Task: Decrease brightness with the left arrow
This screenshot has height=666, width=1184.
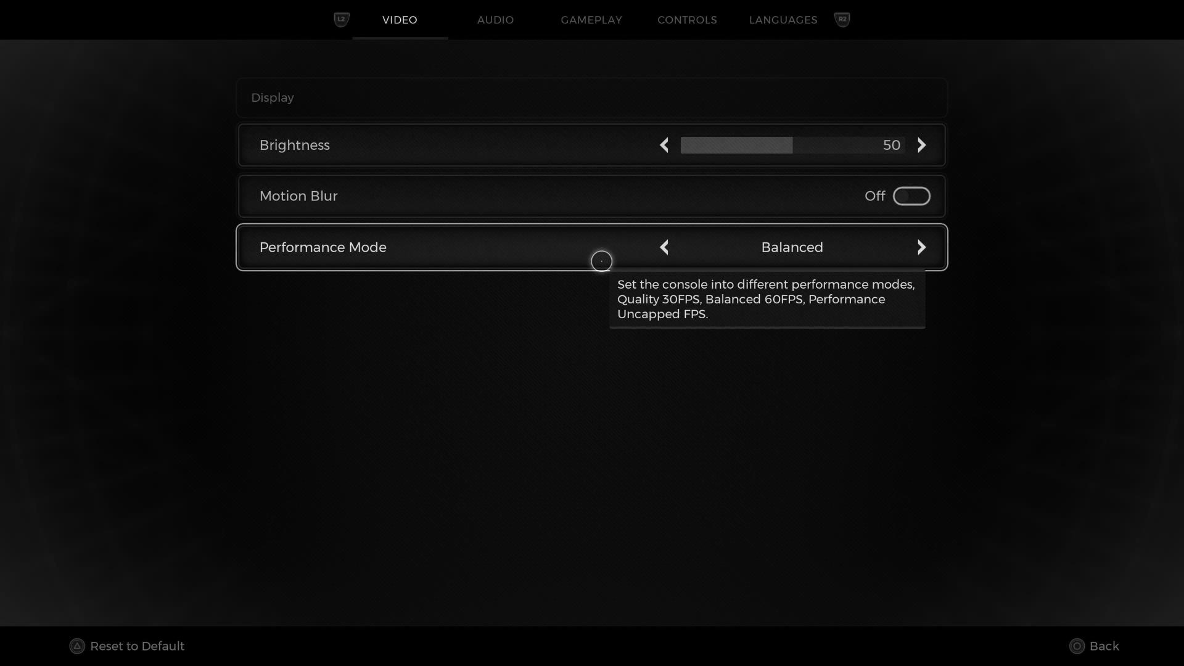Action: (664, 146)
